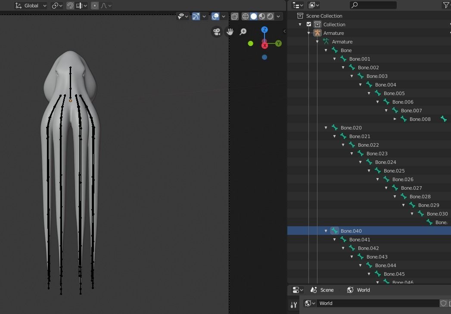Click the pan view hand icon
Screen dimensions: 451x314
[x=230, y=31]
